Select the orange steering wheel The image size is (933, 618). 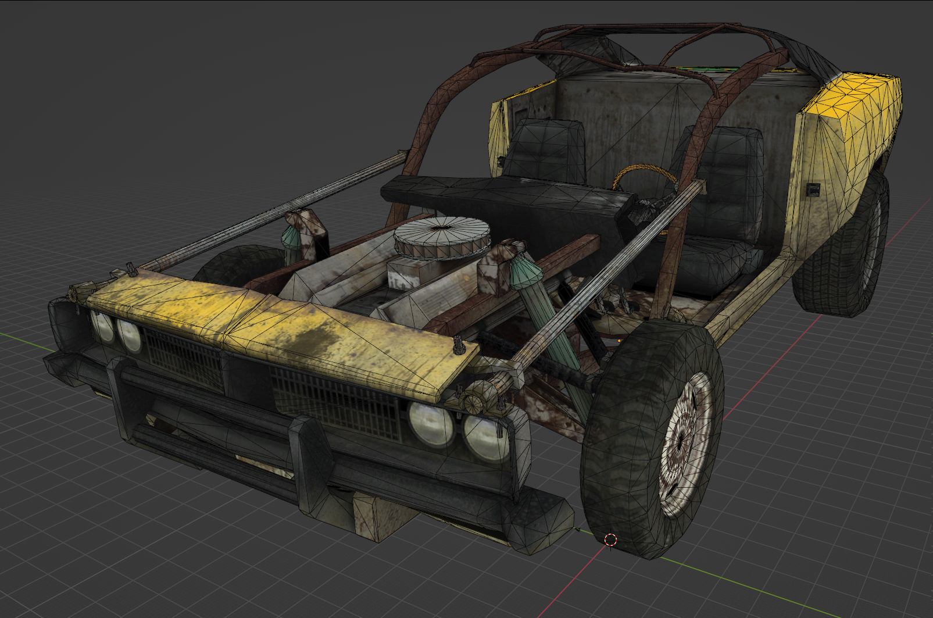click(x=645, y=177)
